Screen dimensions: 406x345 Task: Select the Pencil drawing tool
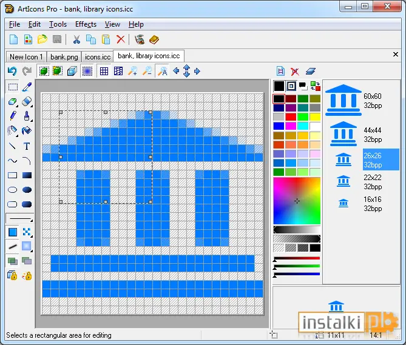[x=13, y=116]
